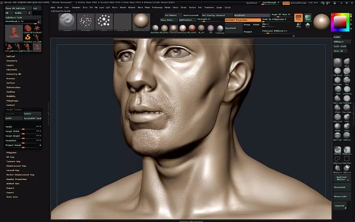Toggle the Transp transparency button
Image resolution: width=355 pixels, height=222 pixels.
click(298, 25)
